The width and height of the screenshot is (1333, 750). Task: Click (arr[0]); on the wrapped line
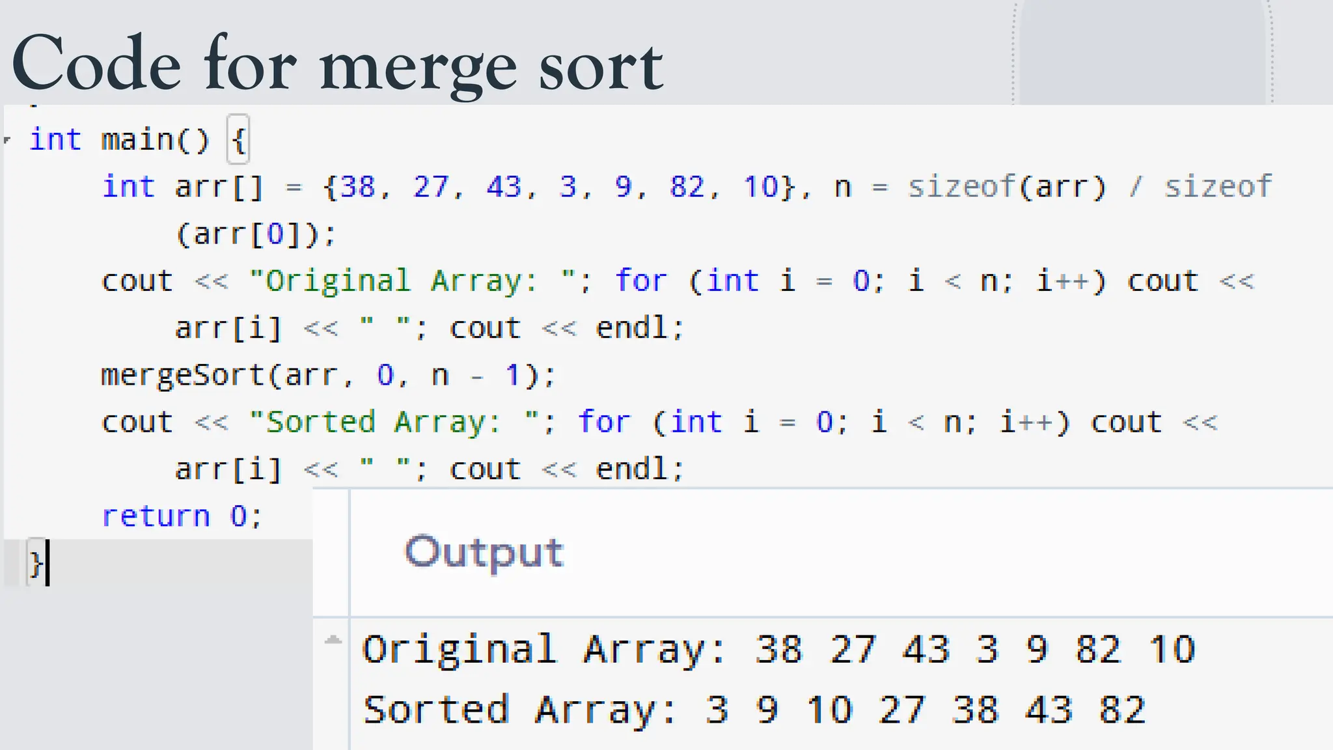click(256, 234)
